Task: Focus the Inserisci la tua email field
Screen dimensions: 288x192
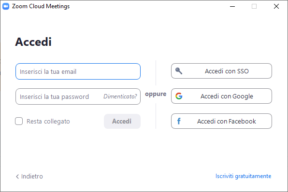Action: (x=78, y=71)
